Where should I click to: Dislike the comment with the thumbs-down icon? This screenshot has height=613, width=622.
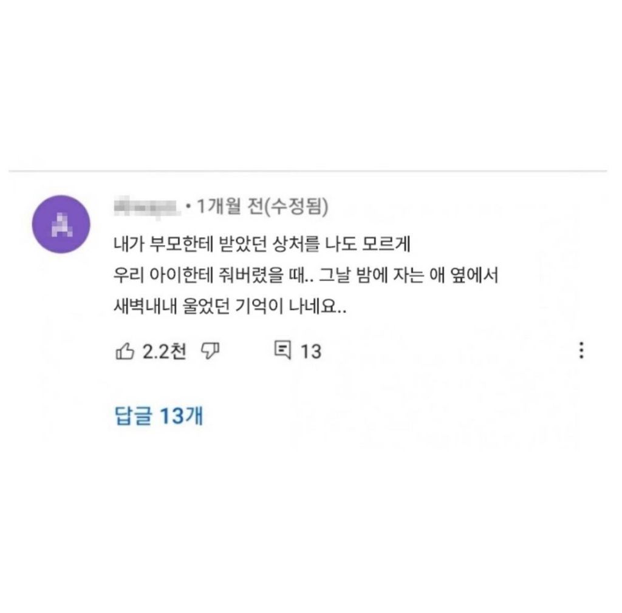pyautogui.click(x=210, y=351)
